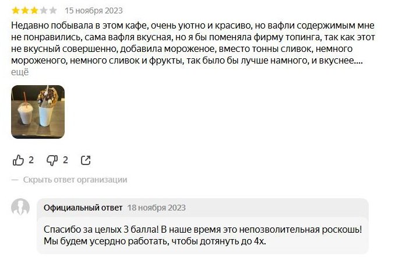Click the review date 15 ноября 2023
This screenshot has height=270, width=402.
[94, 10]
